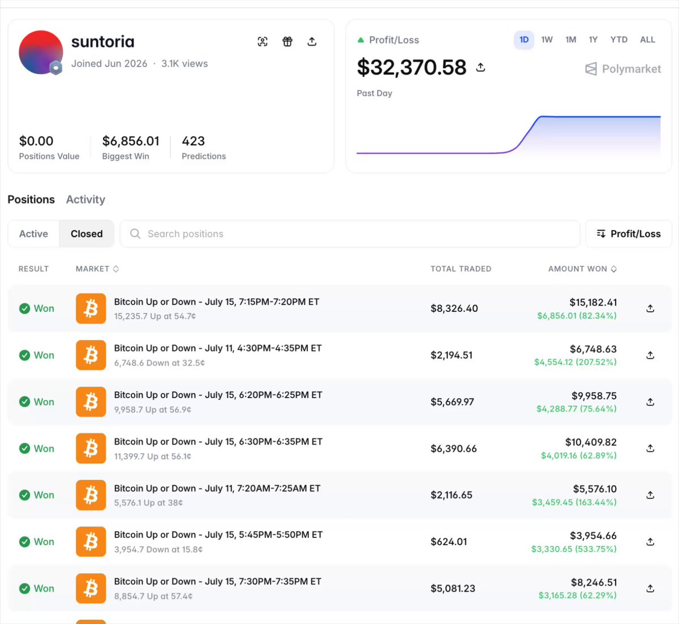
Task: Show Active positions
Action: (33, 234)
